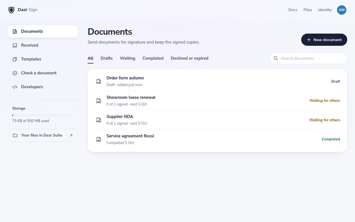355x222 pixels.
Task: Open the Developers sidebar section
Action: (x=43, y=87)
